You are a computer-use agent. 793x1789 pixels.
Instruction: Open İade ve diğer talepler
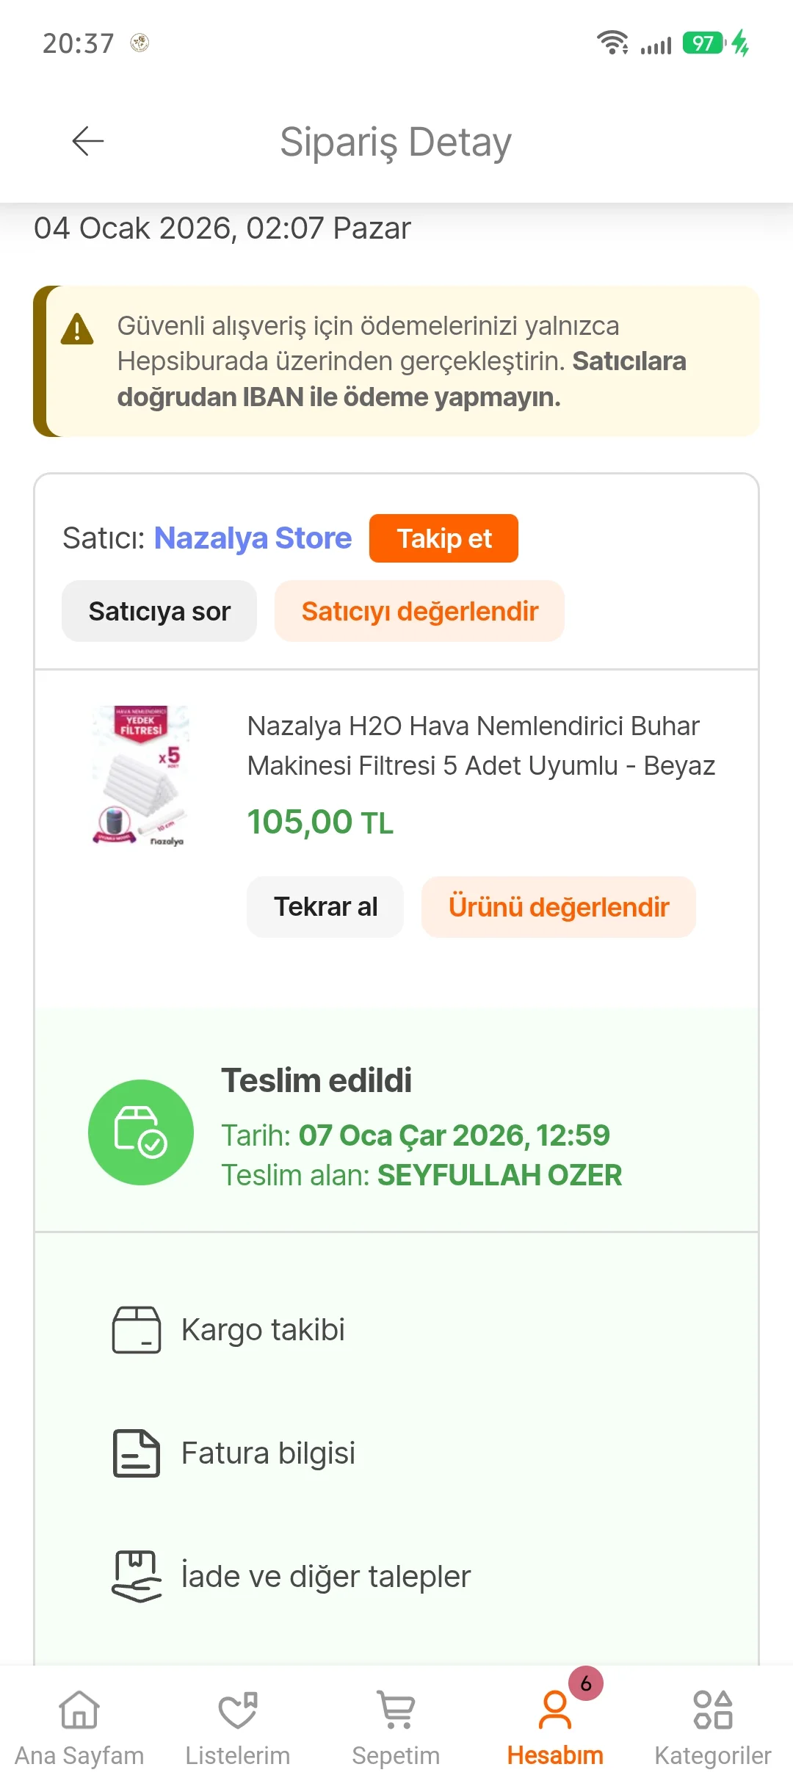(325, 1576)
